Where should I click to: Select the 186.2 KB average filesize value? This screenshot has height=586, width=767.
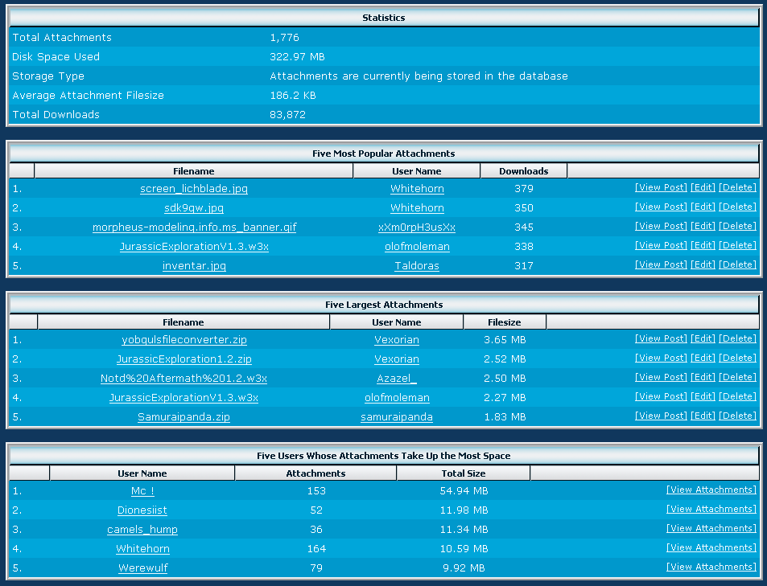293,96
